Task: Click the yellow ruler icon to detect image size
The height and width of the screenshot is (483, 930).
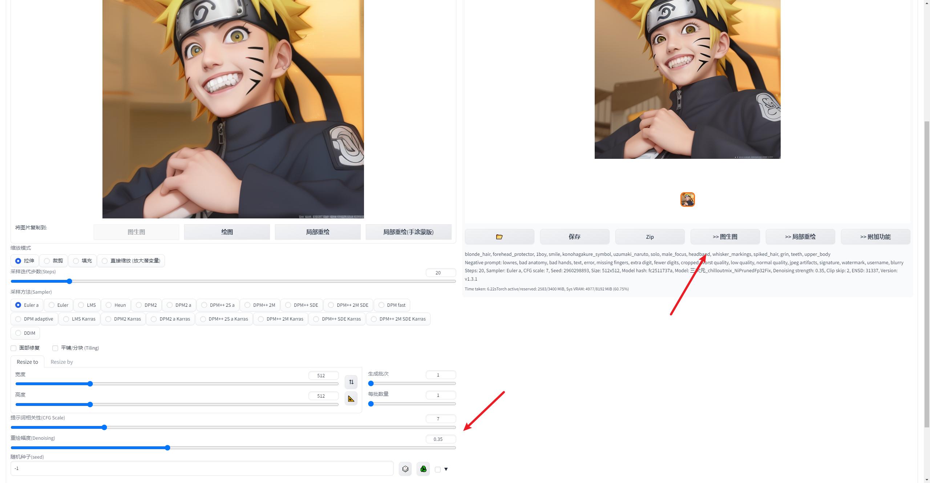Action: 351,398
